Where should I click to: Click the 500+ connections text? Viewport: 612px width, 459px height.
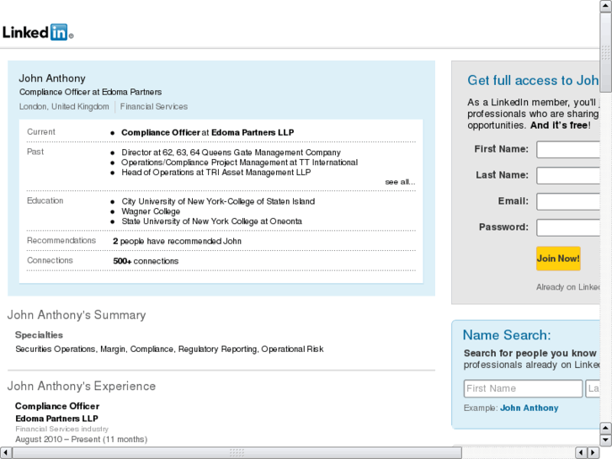pyautogui.click(x=146, y=261)
